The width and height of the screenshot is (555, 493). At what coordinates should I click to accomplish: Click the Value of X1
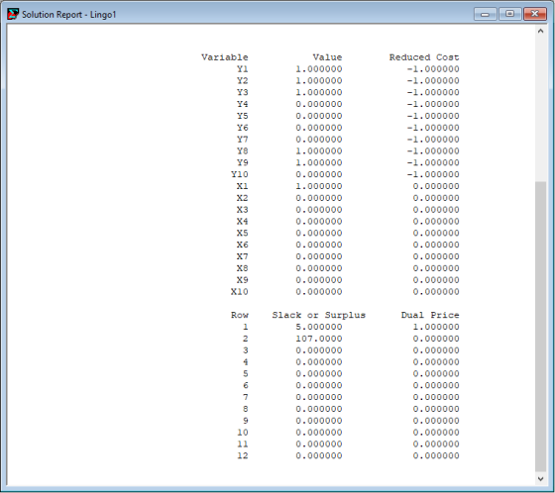[x=319, y=186]
